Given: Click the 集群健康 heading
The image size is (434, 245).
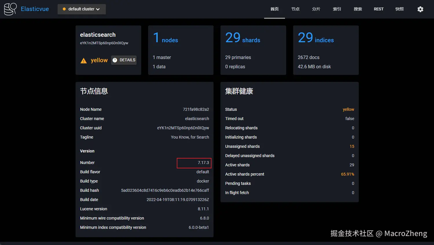Looking at the screenshot, I should pyautogui.click(x=239, y=91).
